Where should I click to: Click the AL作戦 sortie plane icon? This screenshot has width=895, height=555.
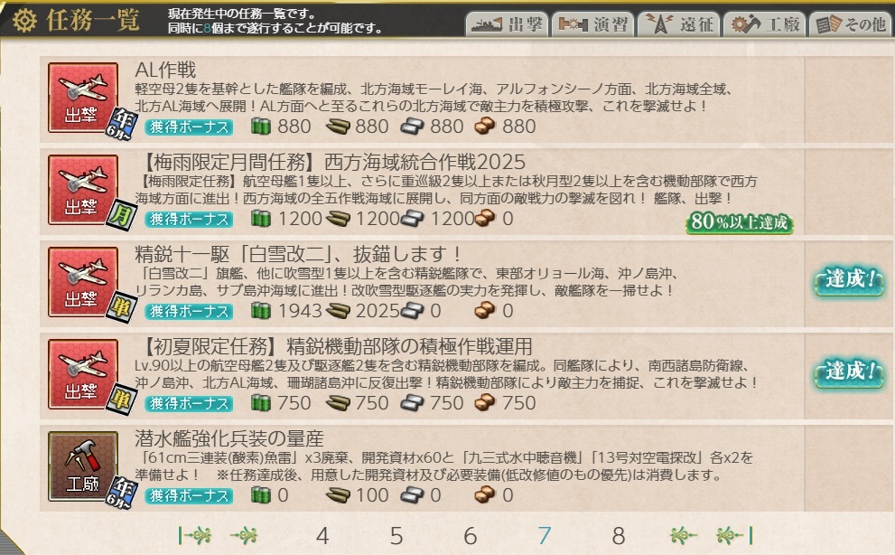click(x=83, y=98)
